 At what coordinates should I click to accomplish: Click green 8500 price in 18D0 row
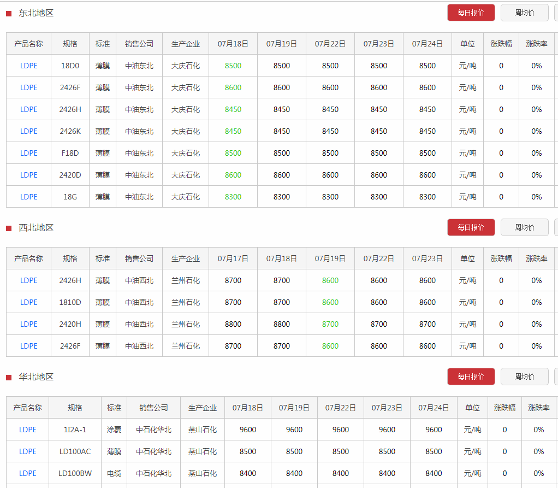[x=233, y=66]
